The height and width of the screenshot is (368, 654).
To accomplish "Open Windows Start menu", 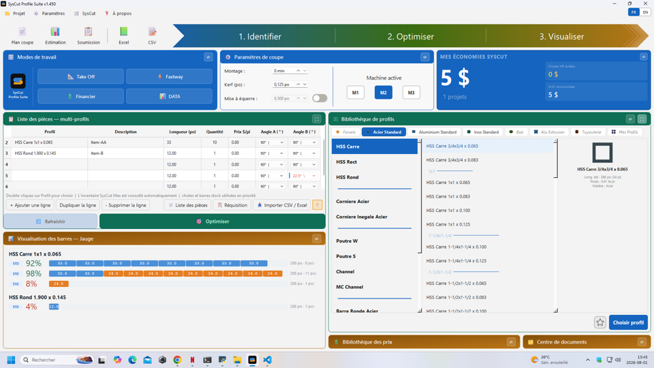I will (x=12, y=360).
